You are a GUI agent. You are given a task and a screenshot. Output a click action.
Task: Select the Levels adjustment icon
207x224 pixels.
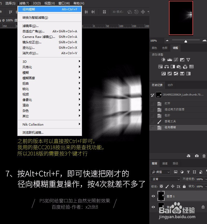coord(170,59)
